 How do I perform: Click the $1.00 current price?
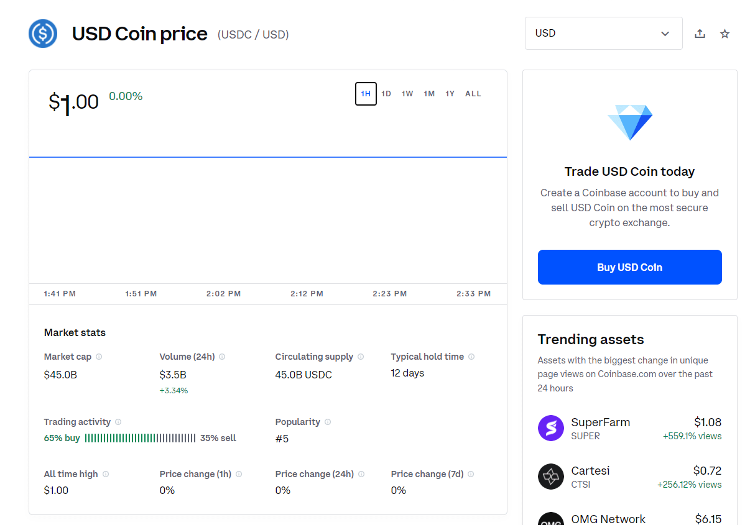pyautogui.click(x=73, y=102)
